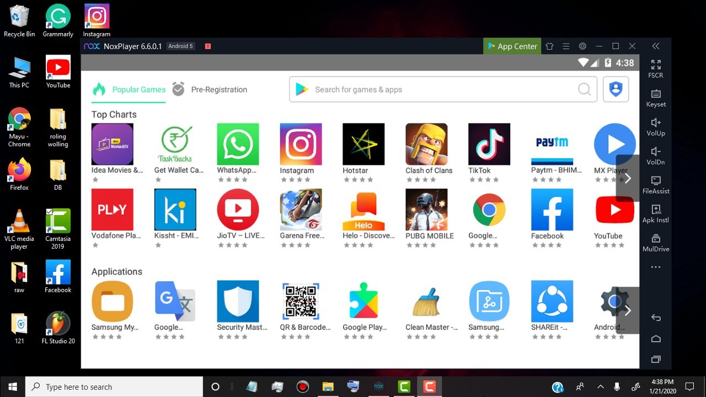Viewport: 706px width, 397px height.
Task: Open the TaskBucks Get Wallet Cash app
Action: pyautogui.click(x=175, y=144)
